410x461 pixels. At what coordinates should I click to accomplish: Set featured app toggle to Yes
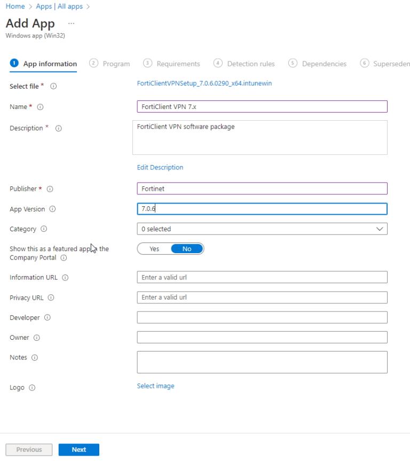(x=154, y=248)
